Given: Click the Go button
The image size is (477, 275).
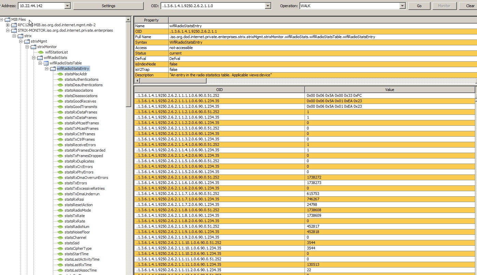Looking at the screenshot, I should pos(419,6).
